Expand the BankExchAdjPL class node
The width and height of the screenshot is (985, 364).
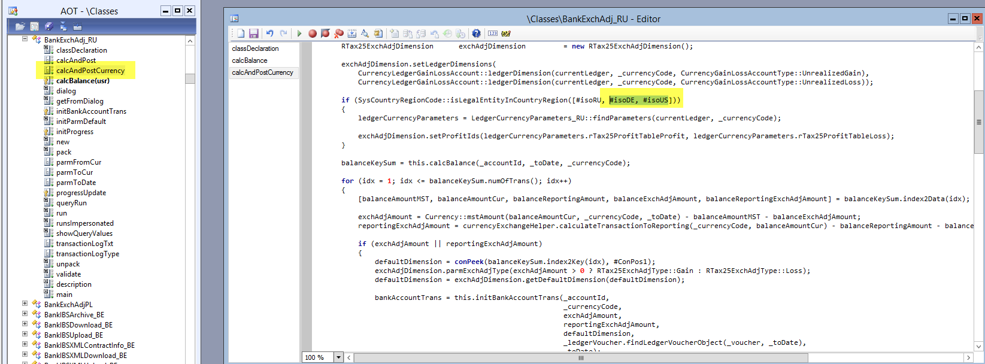25,304
